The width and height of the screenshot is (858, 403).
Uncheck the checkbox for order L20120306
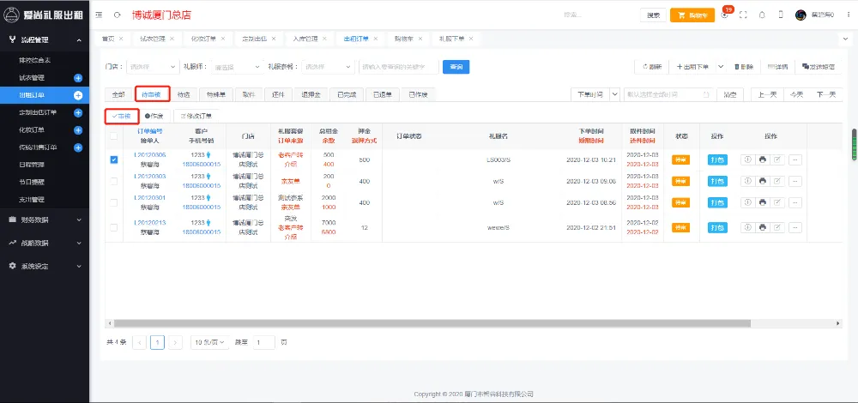(114, 159)
